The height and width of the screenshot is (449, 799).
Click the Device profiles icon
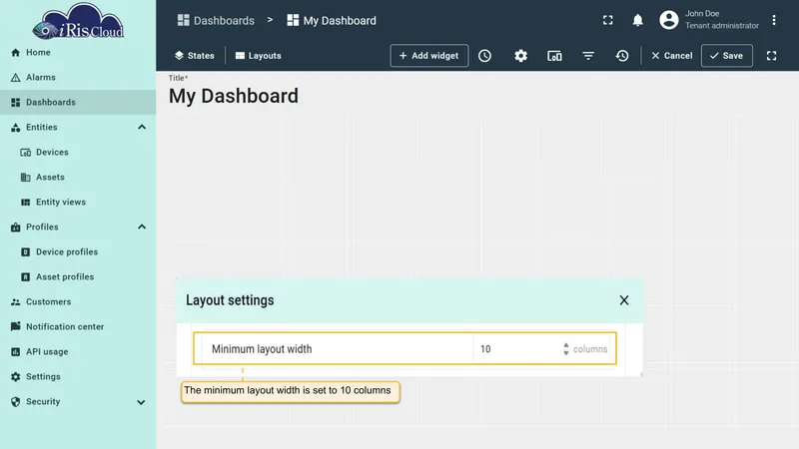26,252
